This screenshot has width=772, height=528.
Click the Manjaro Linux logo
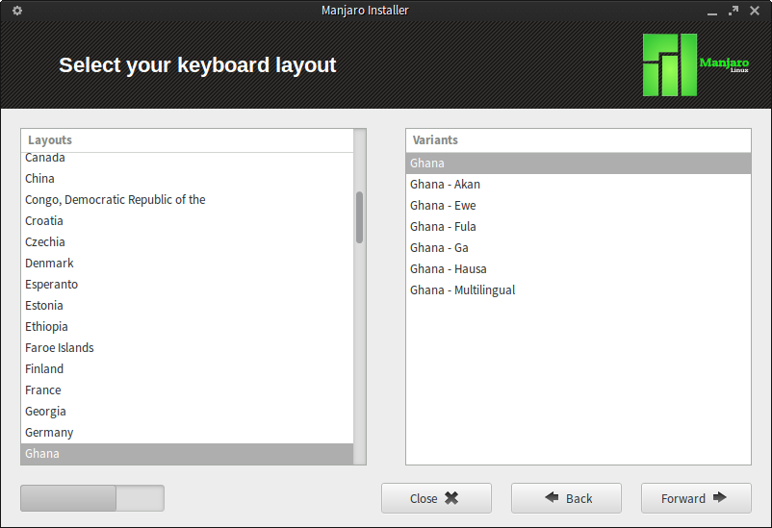(x=696, y=64)
